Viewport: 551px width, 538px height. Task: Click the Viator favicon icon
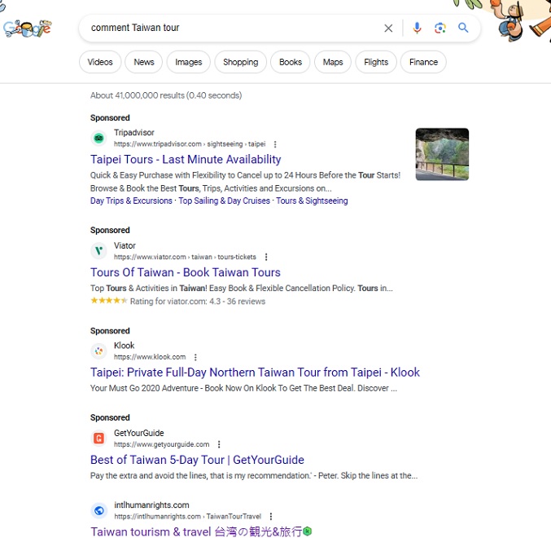98,251
